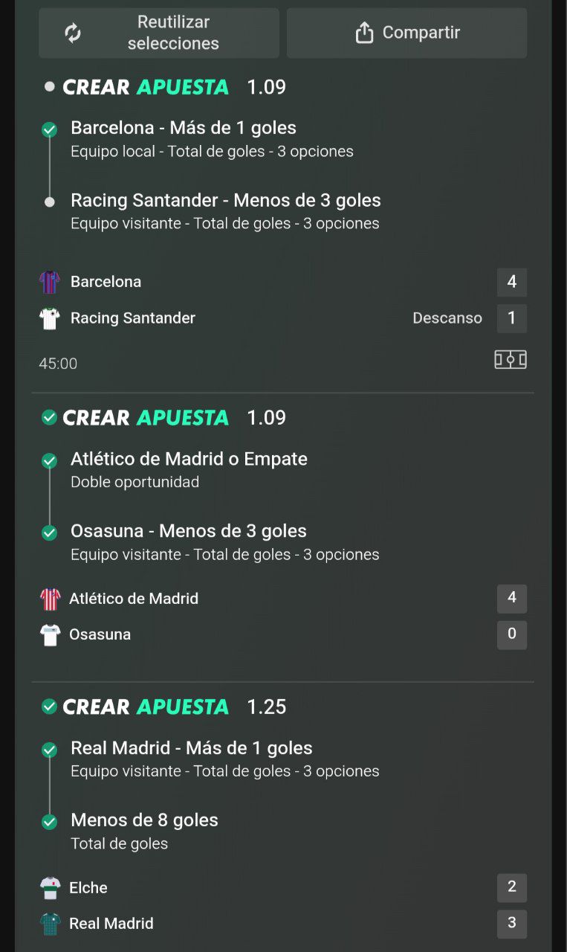Click the Reutilizar selecciones button
Image resolution: width=567 pixels, height=952 pixels.
point(159,33)
